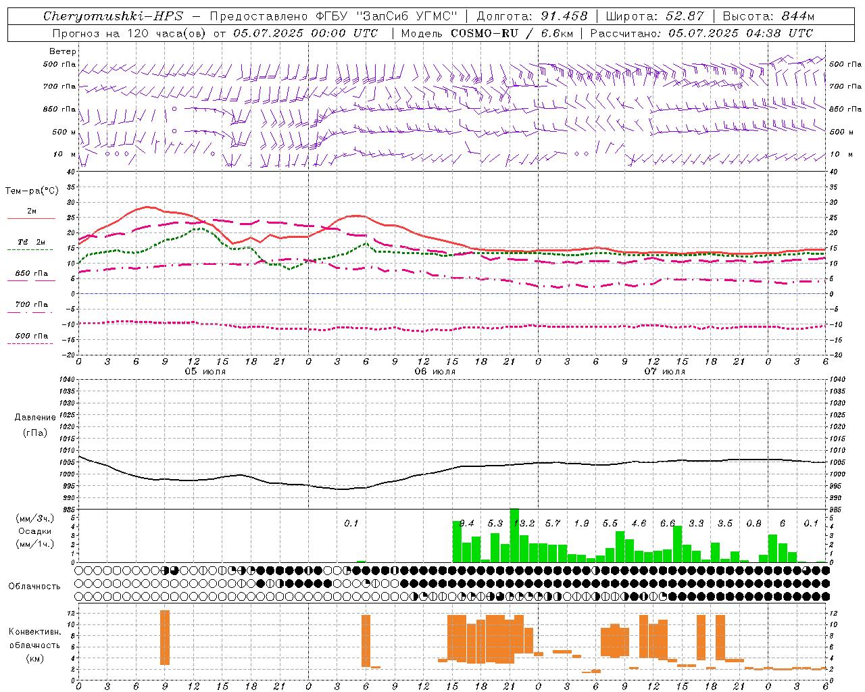Click the 850 гПа temperature legend label
Image resolution: width=865 pixels, height=692 pixels.
(32, 274)
